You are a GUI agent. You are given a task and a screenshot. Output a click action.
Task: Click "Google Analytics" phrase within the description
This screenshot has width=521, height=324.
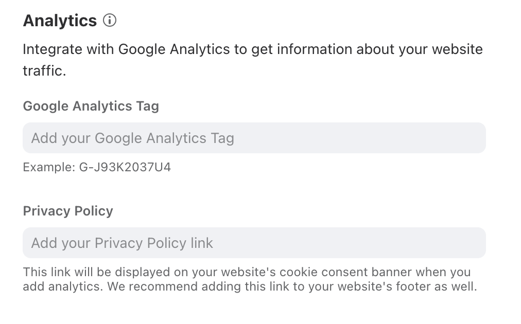point(174,49)
